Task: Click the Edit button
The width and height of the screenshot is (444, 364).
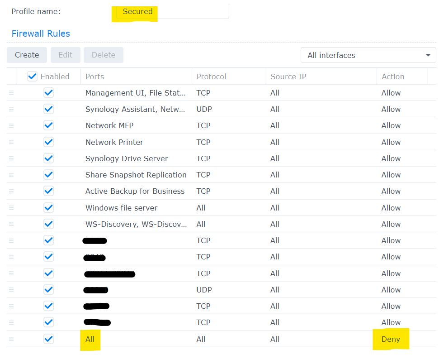Action: point(65,55)
